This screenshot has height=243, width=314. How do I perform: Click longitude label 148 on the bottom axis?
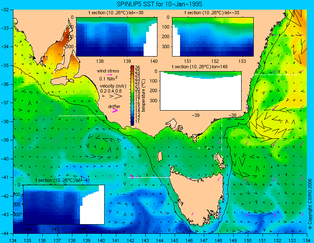[219, 240]
